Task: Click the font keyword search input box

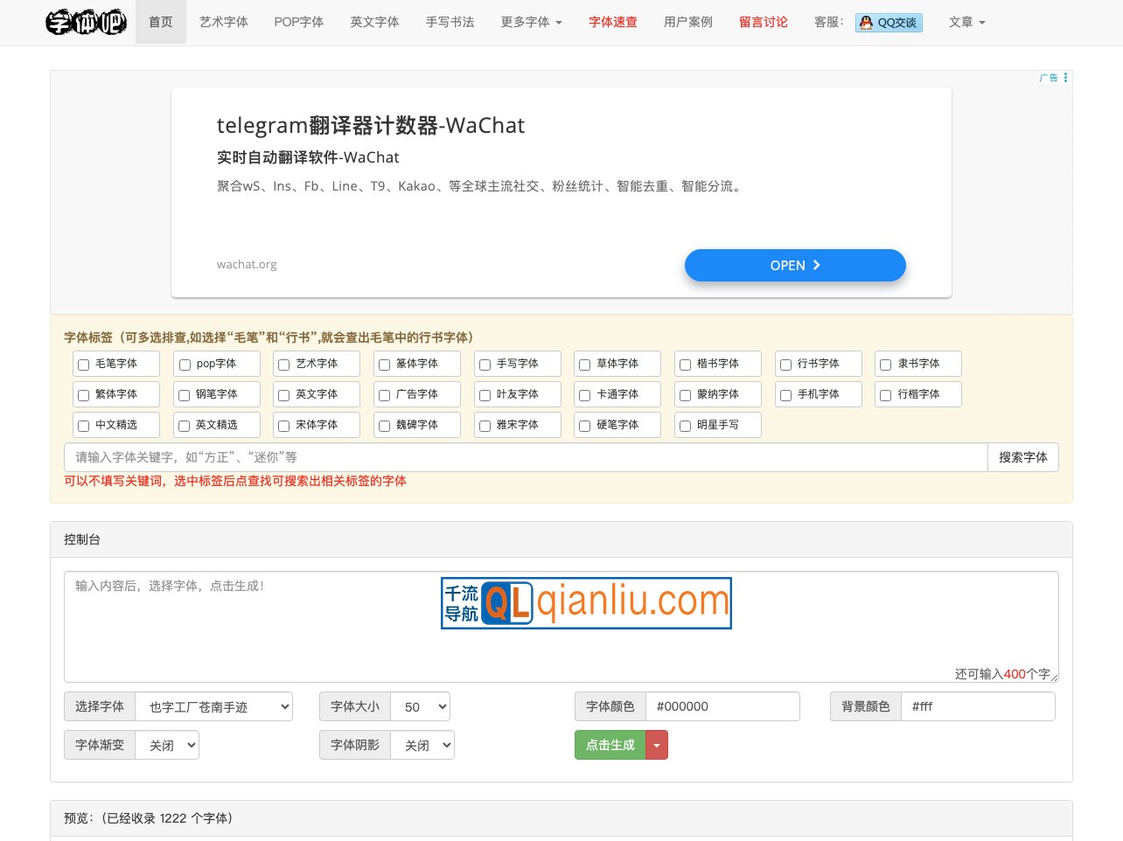Action: tap(525, 457)
